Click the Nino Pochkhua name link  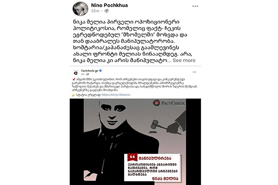tap(109, 5)
